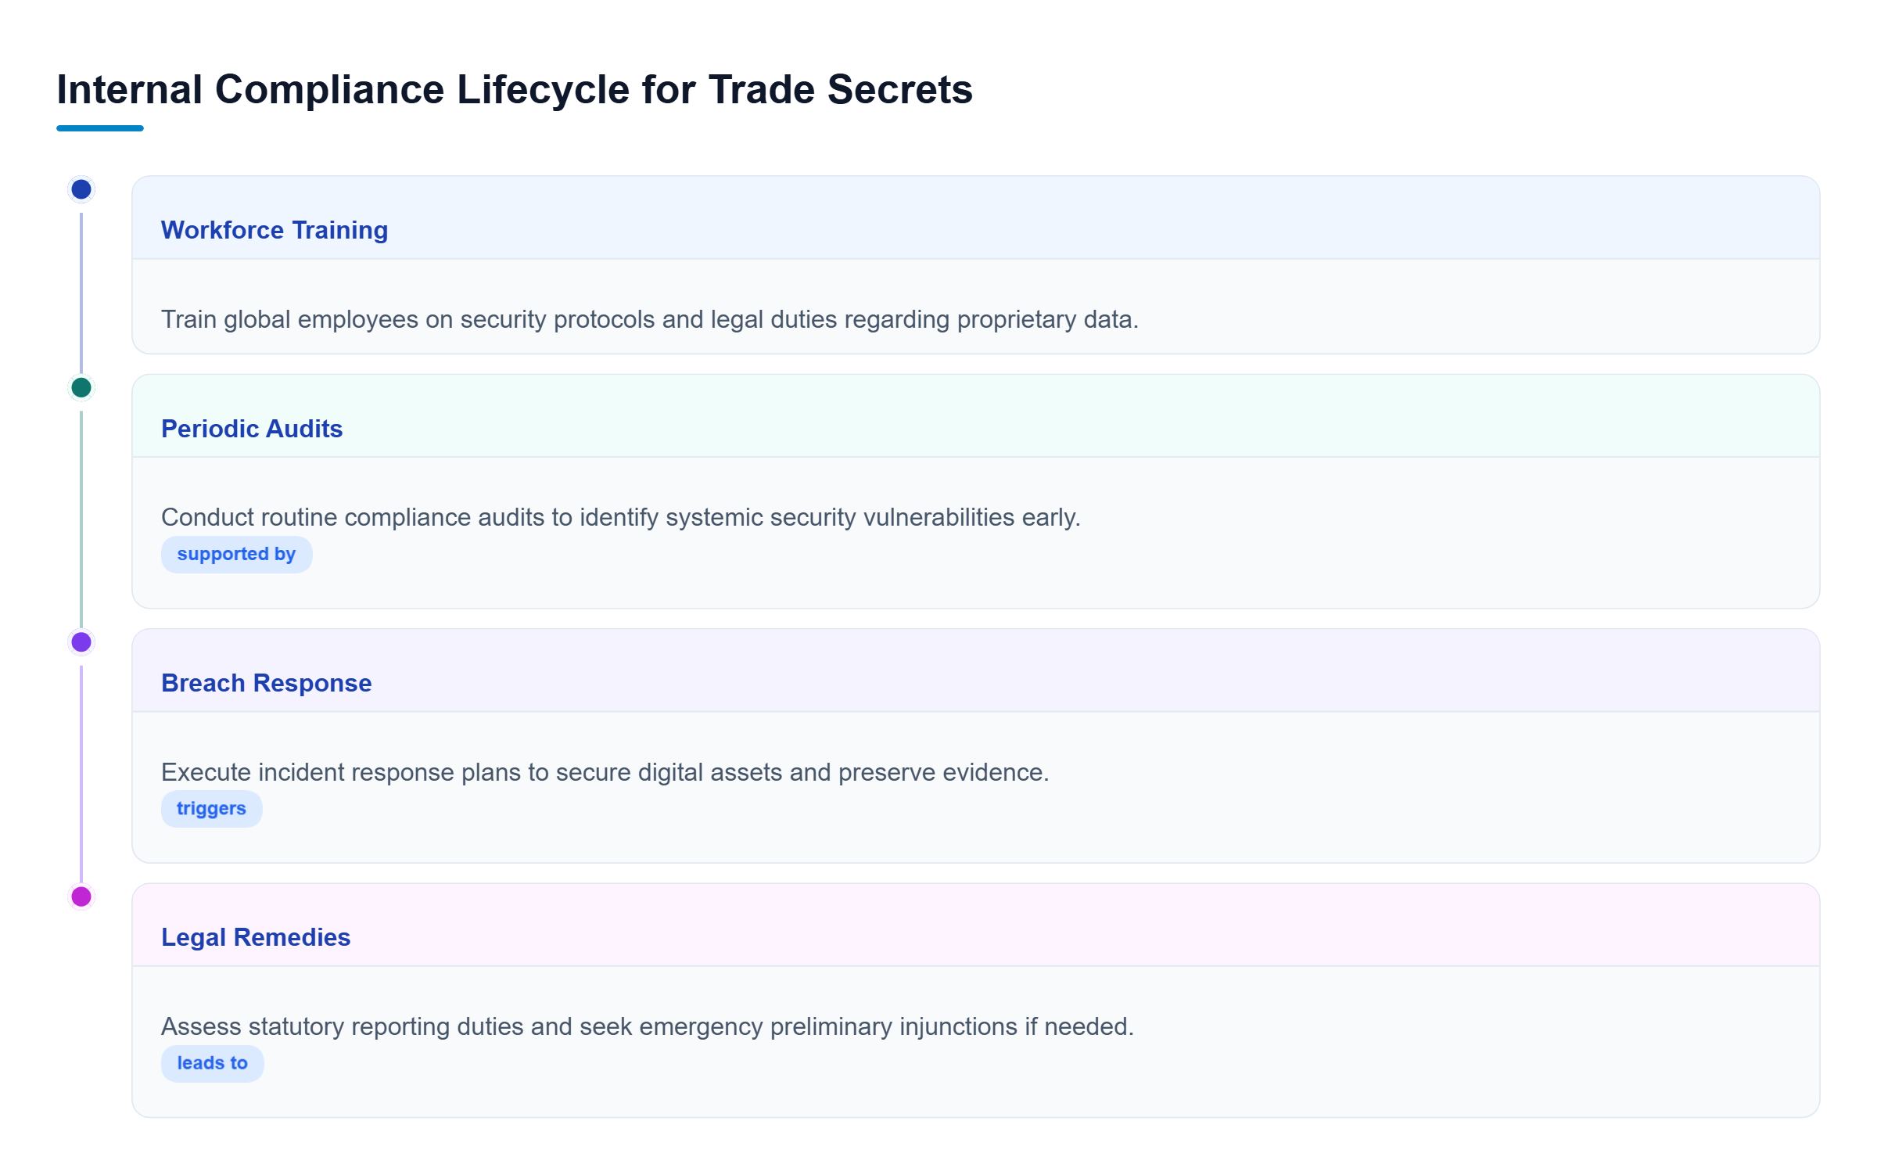Click the description about incident response plans
This screenshot has width=1877, height=1175.
(x=605, y=772)
